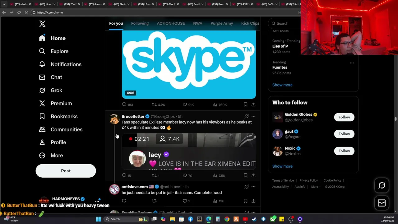Click the Bookmarks bookmark icon in sidebar
Screen dimensions: 398x224
coord(42,116)
